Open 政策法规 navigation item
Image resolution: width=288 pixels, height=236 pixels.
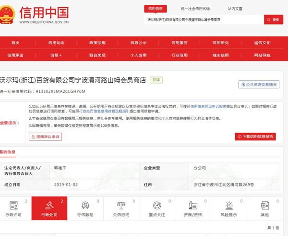[x=97, y=43]
